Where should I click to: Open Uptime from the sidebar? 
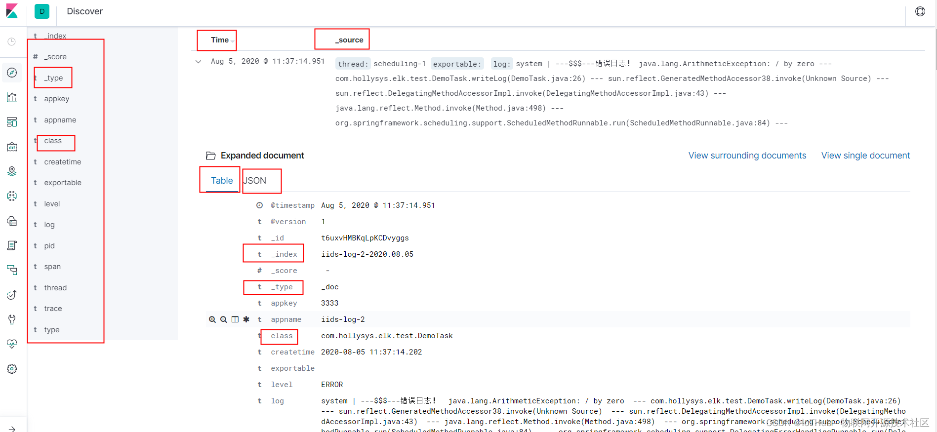coord(12,295)
